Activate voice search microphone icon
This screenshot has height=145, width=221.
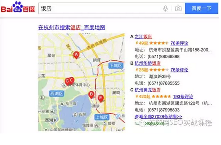(x=165, y=8)
